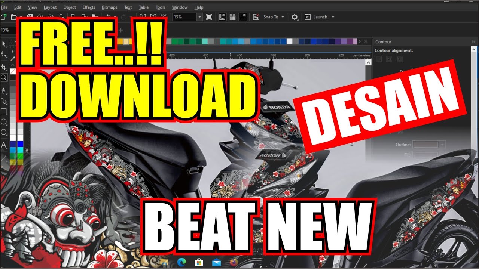The width and height of the screenshot is (479, 269).
Task: Pick the cyan swatch in top palette
Action: click(x=205, y=41)
